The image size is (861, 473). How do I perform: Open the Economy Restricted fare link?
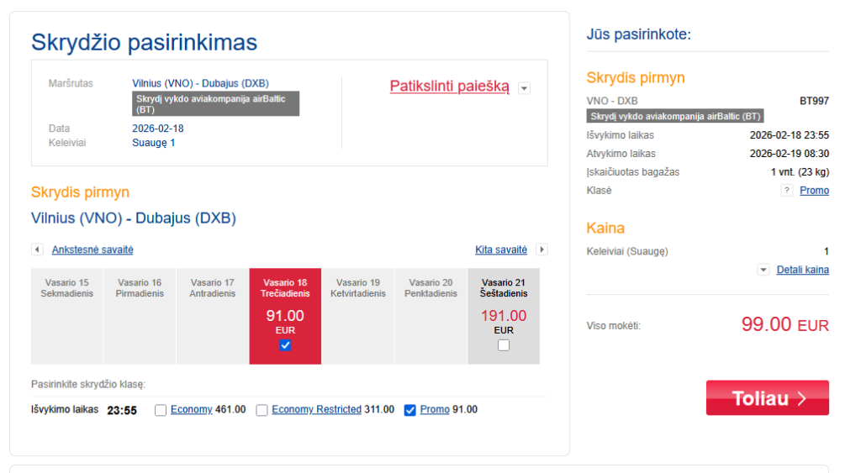click(316, 410)
